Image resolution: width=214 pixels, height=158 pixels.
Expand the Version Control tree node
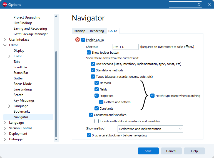(x=5, y=128)
